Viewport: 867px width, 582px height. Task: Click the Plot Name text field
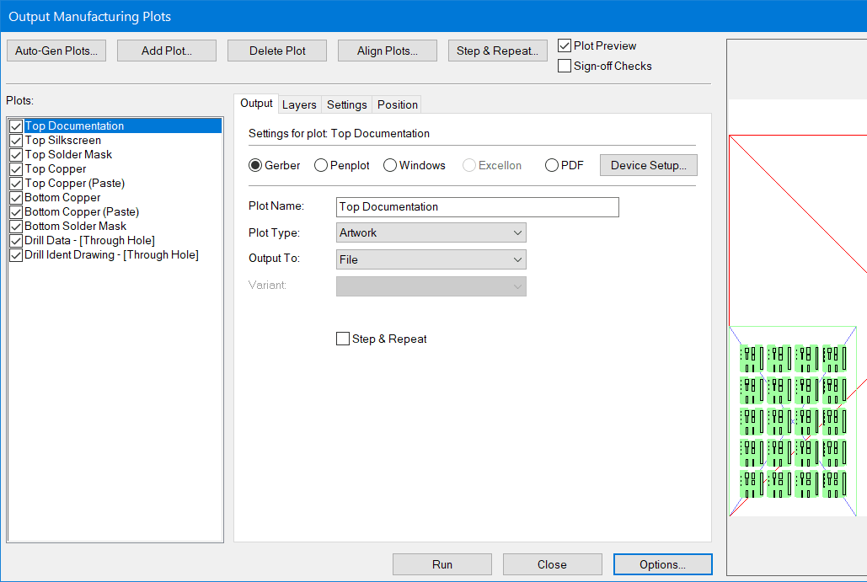[477, 206]
